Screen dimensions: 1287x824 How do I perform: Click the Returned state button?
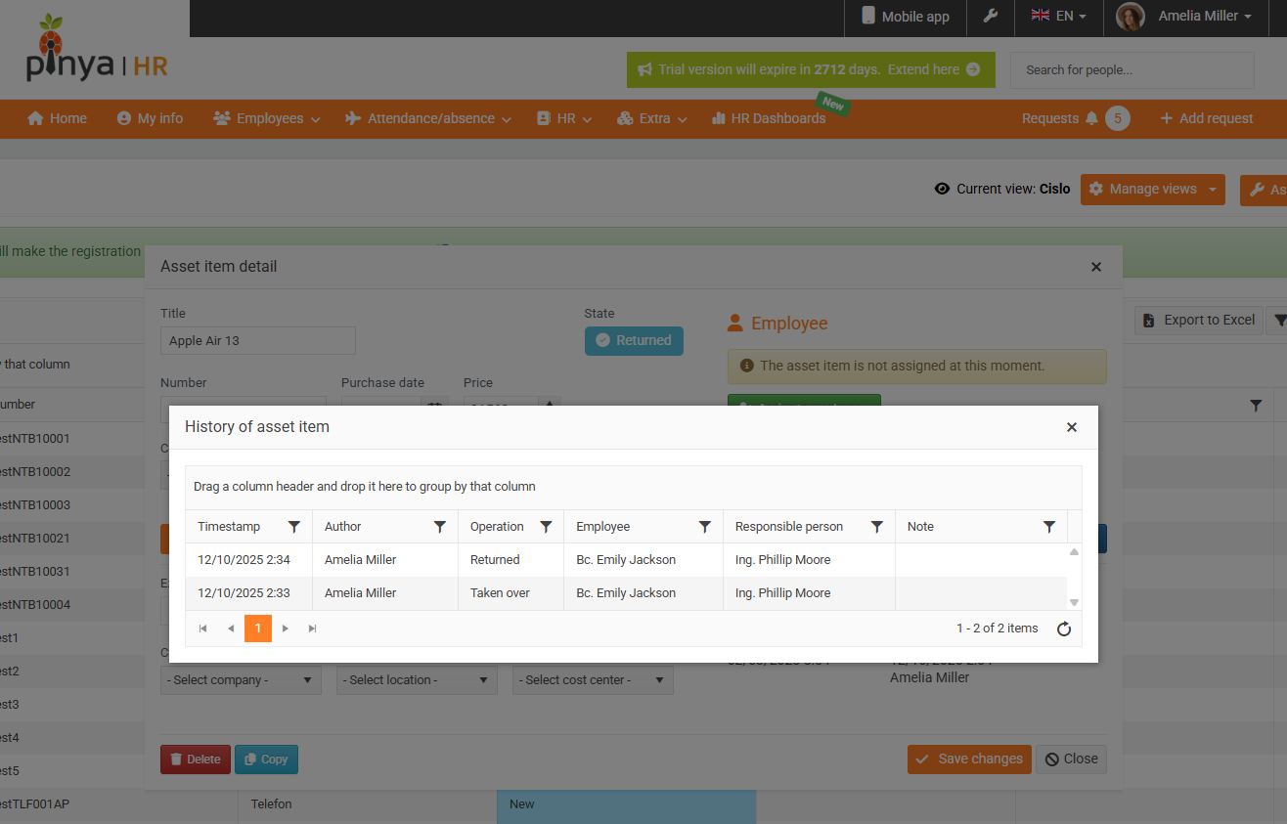(634, 341)
